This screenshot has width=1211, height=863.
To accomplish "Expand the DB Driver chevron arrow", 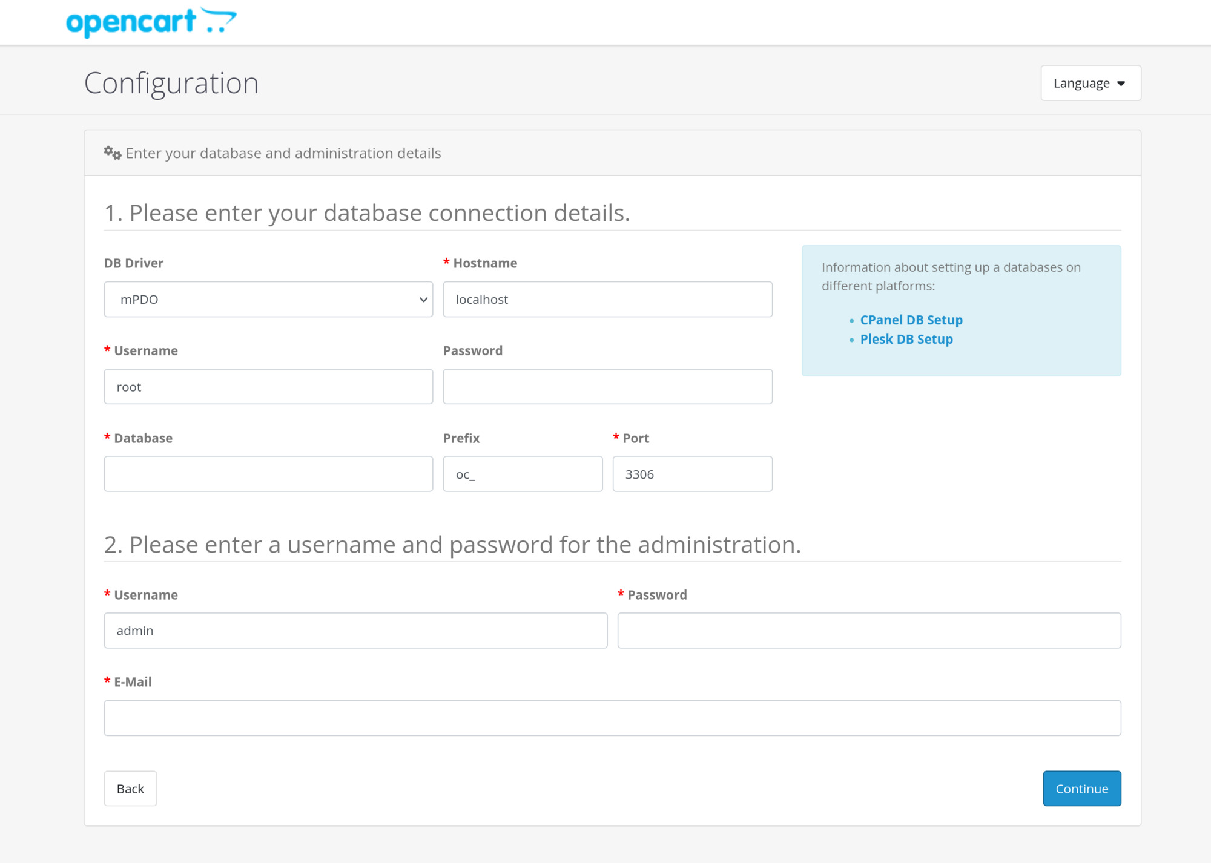I will point(423,299).
